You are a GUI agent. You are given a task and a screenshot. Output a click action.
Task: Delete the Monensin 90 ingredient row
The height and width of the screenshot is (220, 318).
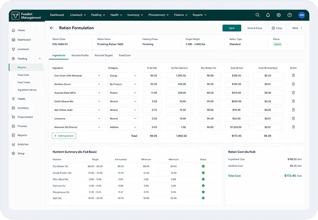coord(293,127)
